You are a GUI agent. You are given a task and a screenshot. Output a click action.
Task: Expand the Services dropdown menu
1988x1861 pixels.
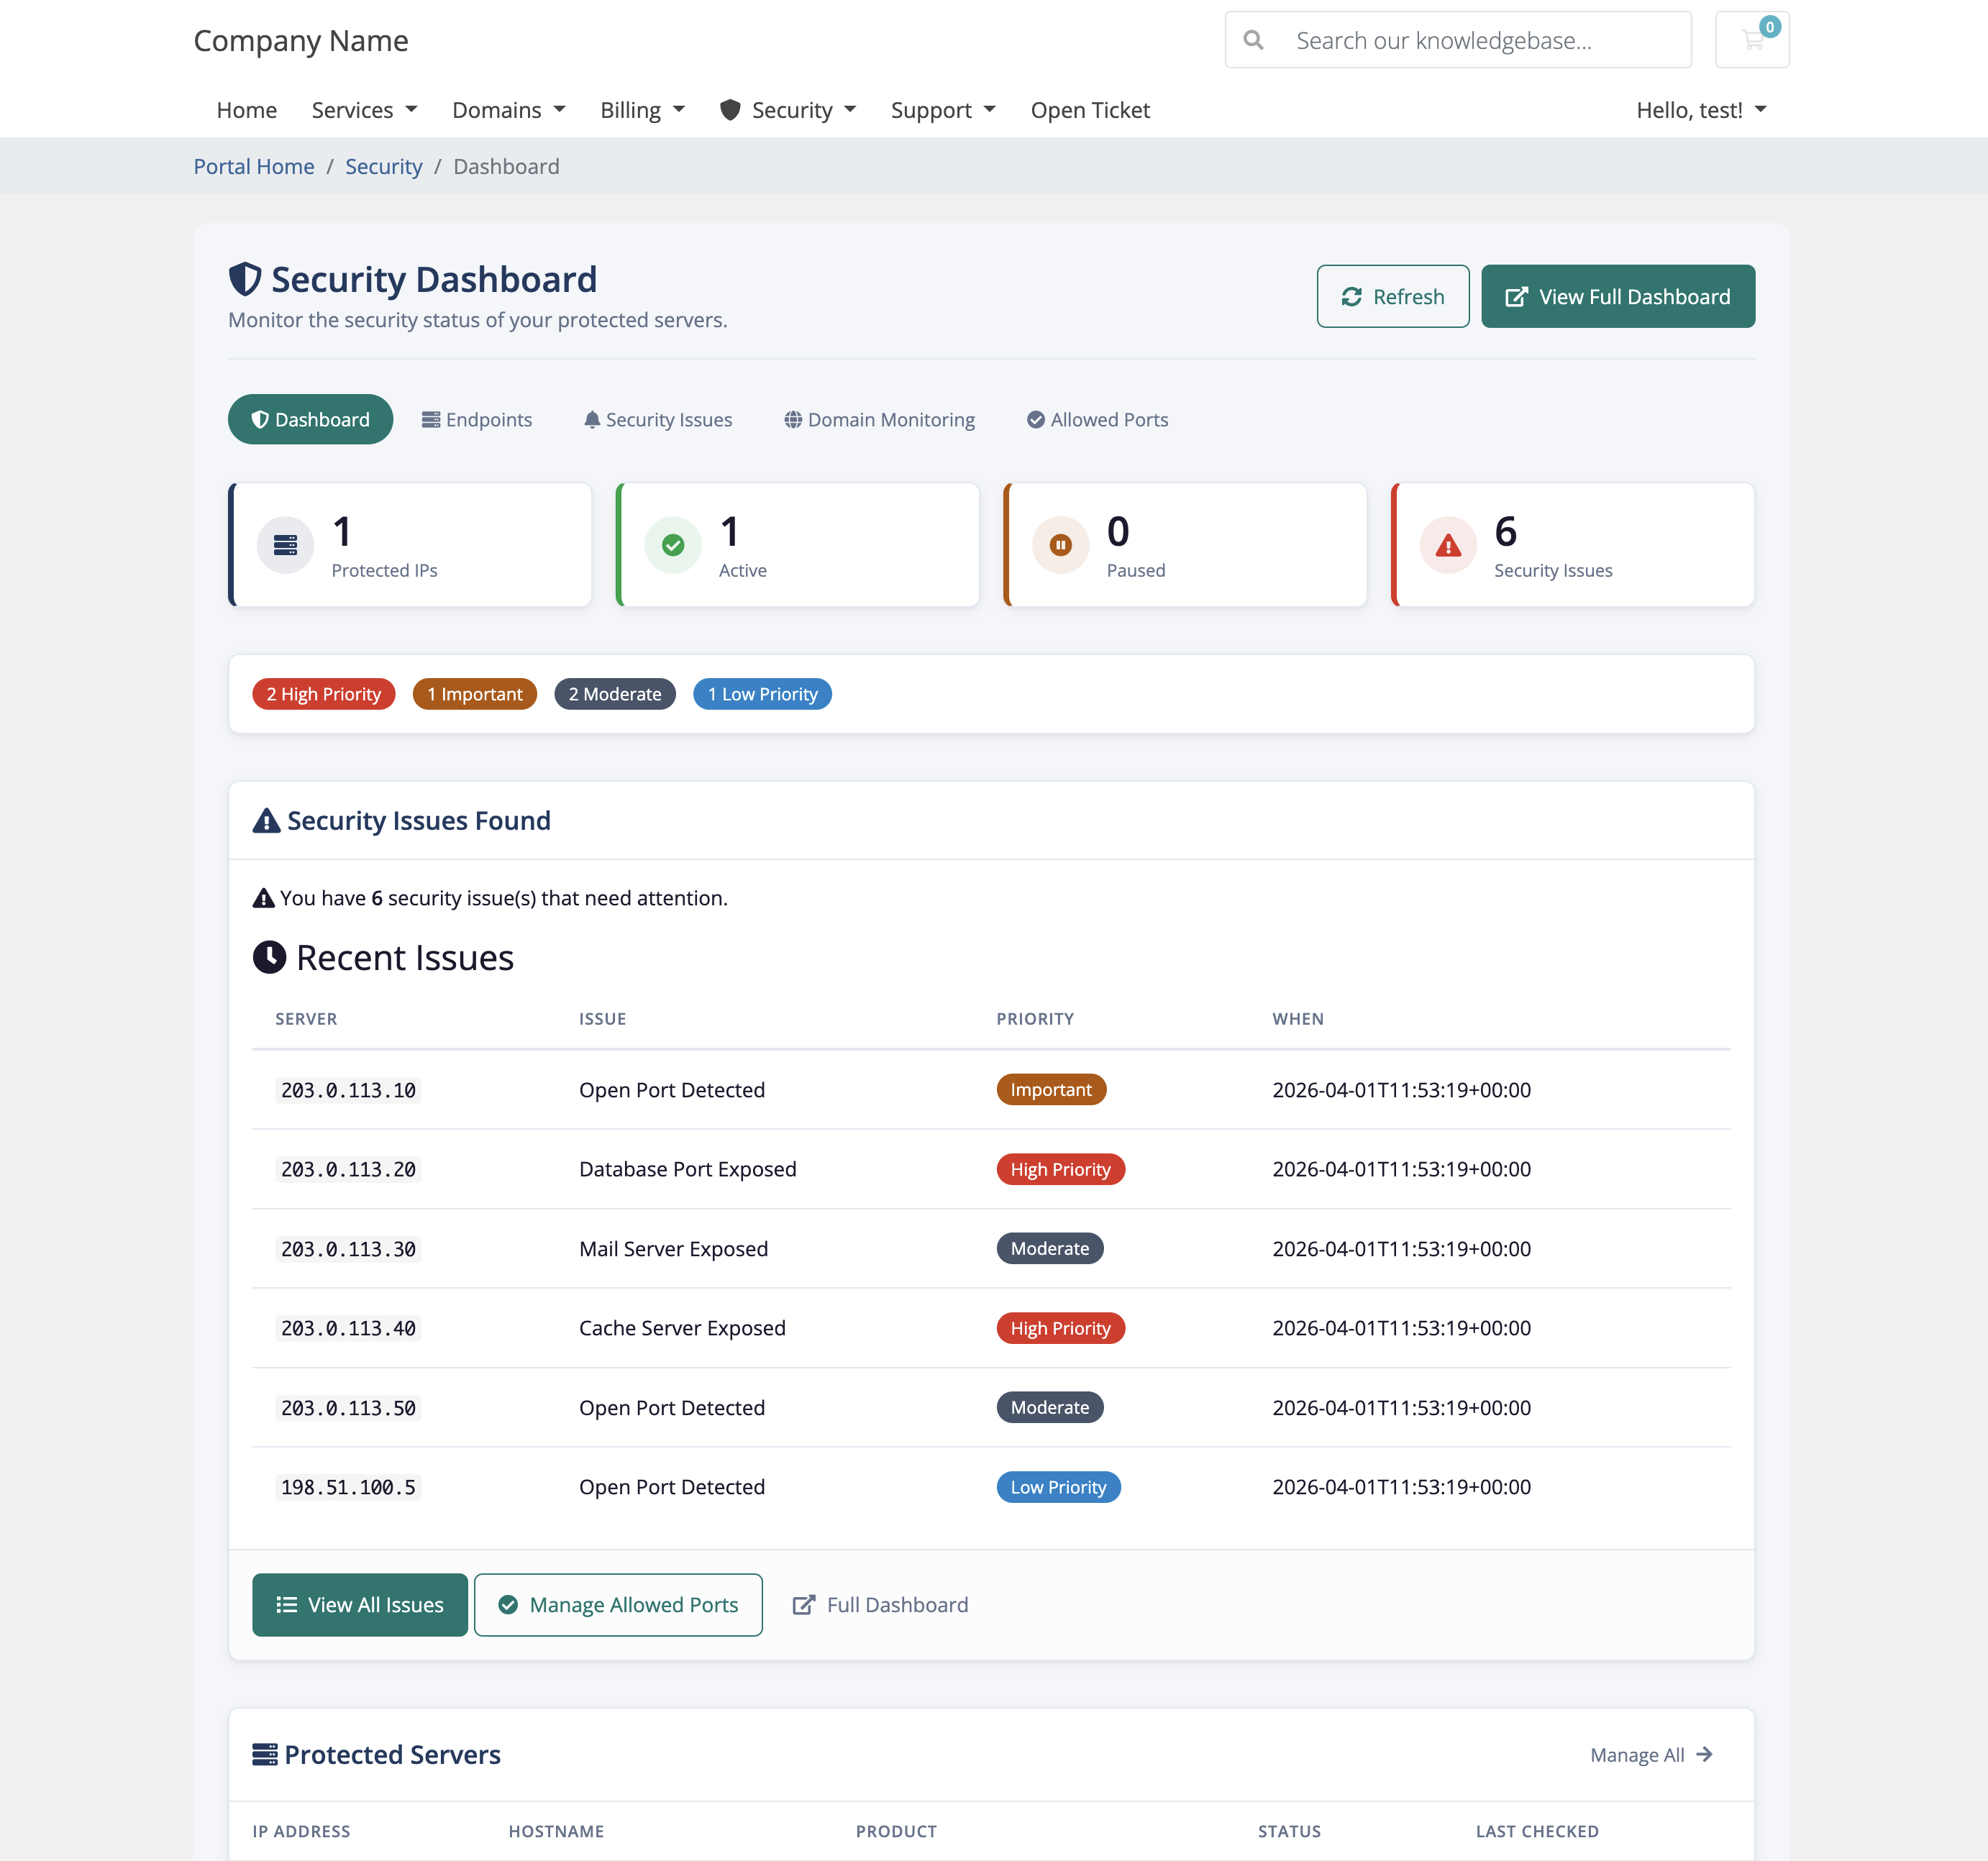pos(364,110)
